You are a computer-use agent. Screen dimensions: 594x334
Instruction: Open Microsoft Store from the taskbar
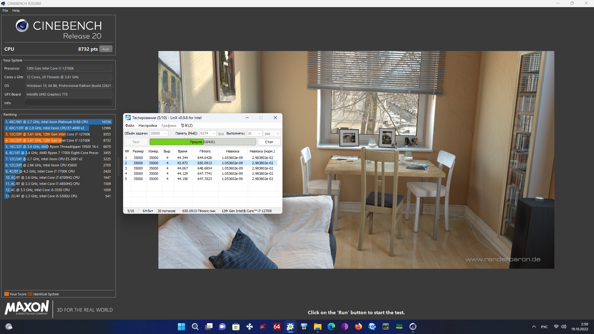pyautogui.click(x=236, y=327)
